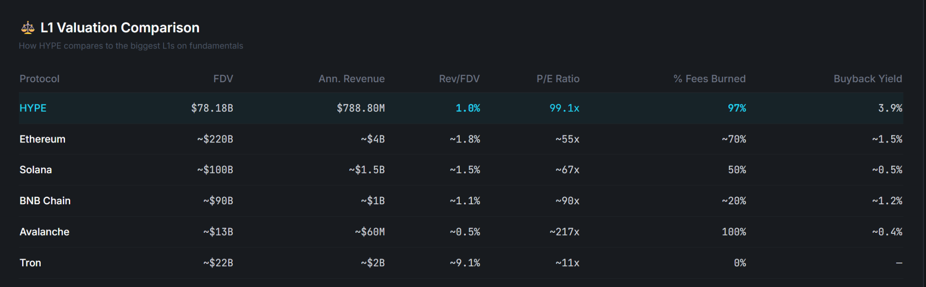Click Tron fees burned 0%

(740, 263)
